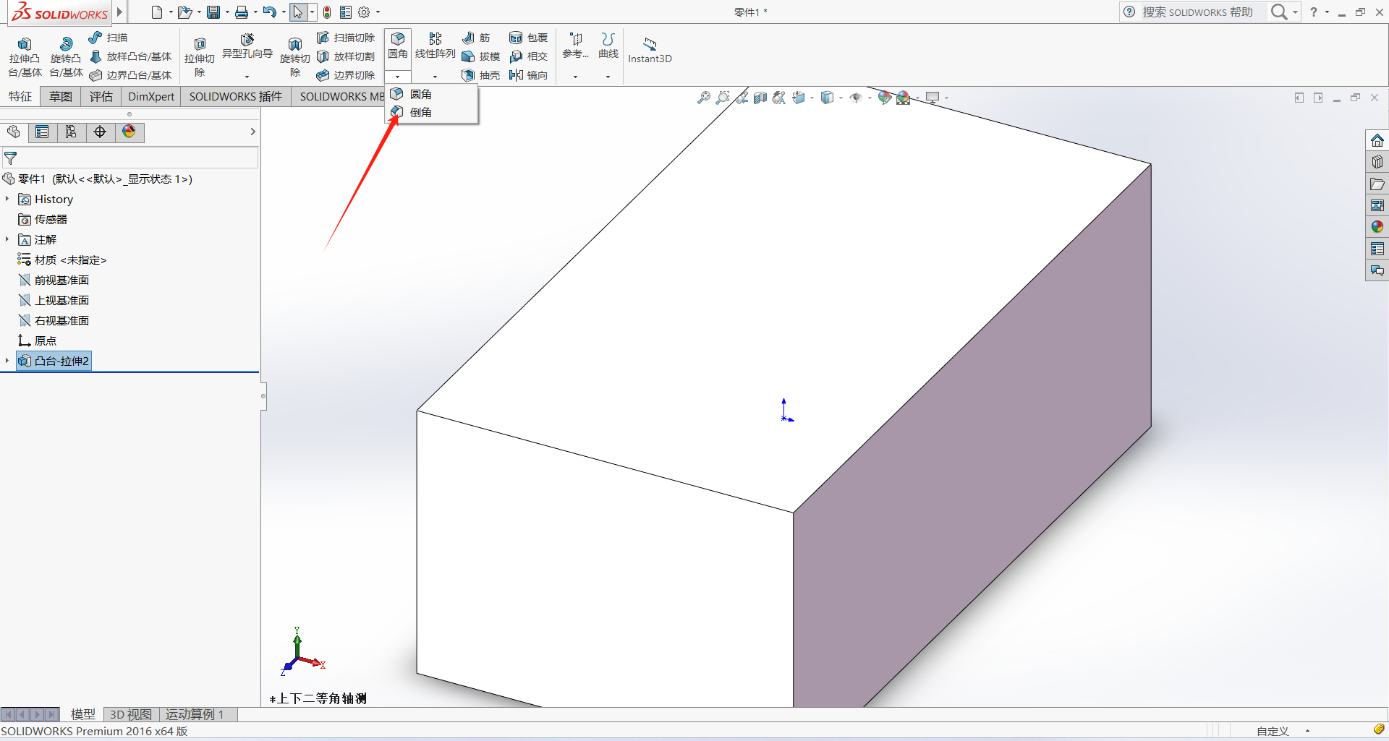The width and height of the screenshot is (1389, 741).
Task: Choose 圆角 fillet from the dropdown list
Action: (x=420, y=94)
